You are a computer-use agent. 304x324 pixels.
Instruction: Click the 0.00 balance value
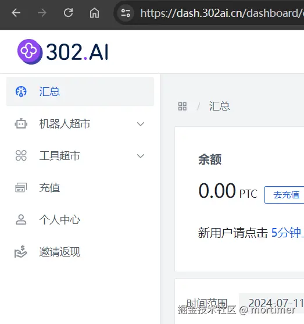point(217,191)
